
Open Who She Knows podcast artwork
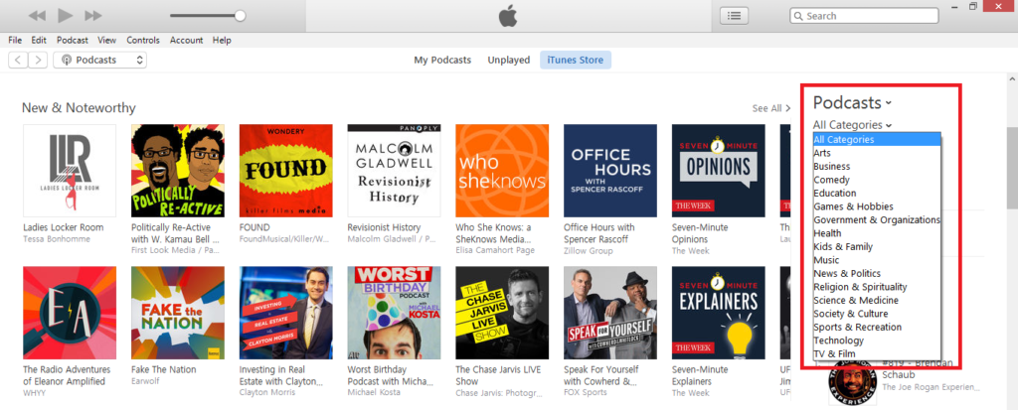pos(502,171)
